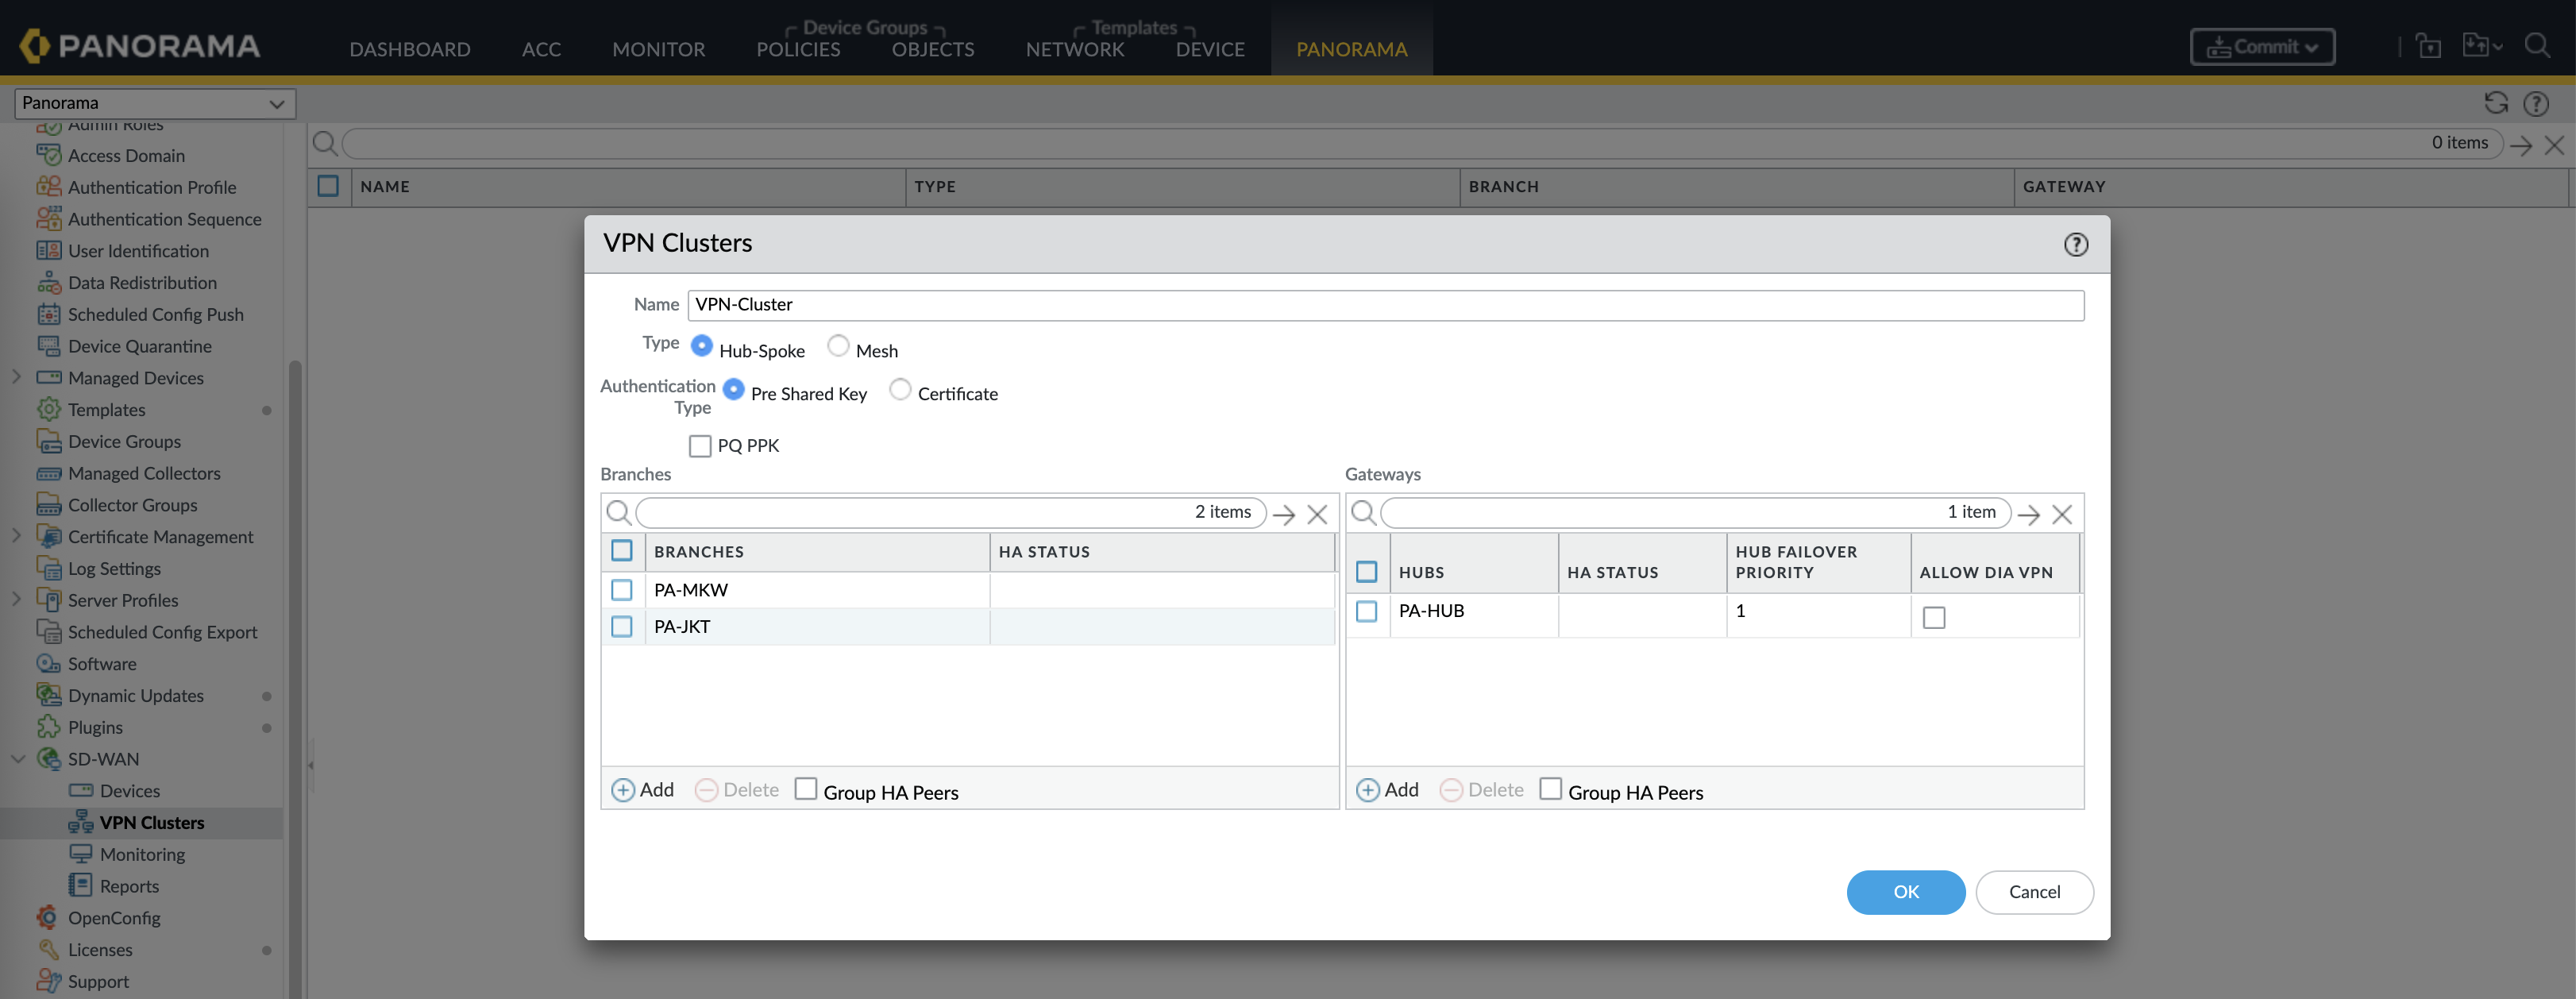
Task: Switch to the POLICIES tab
Action: pyautogui.click(x=797, y=49)
